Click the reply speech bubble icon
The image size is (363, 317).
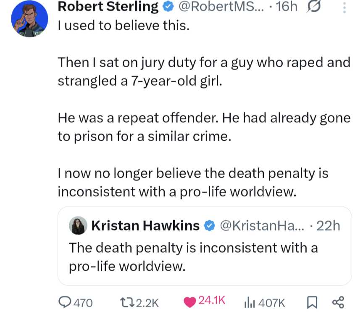click(65, 301)
